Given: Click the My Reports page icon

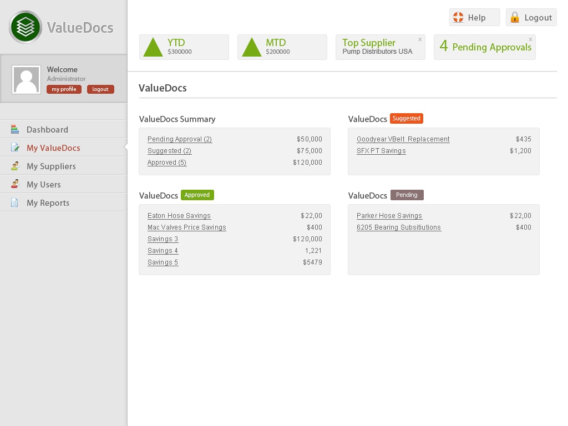Looking at the screenshot, I should (x=15, y=203).
